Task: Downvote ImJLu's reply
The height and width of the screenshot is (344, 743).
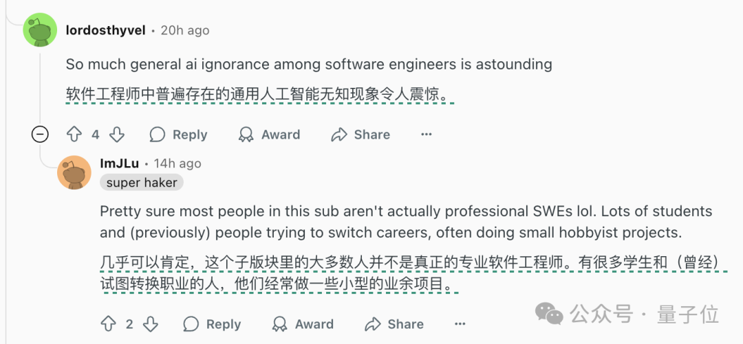Action: (x=150, y=324)
